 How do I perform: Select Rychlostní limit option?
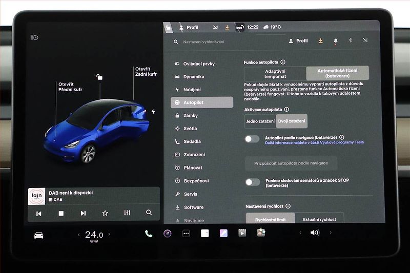coord(271,219)
